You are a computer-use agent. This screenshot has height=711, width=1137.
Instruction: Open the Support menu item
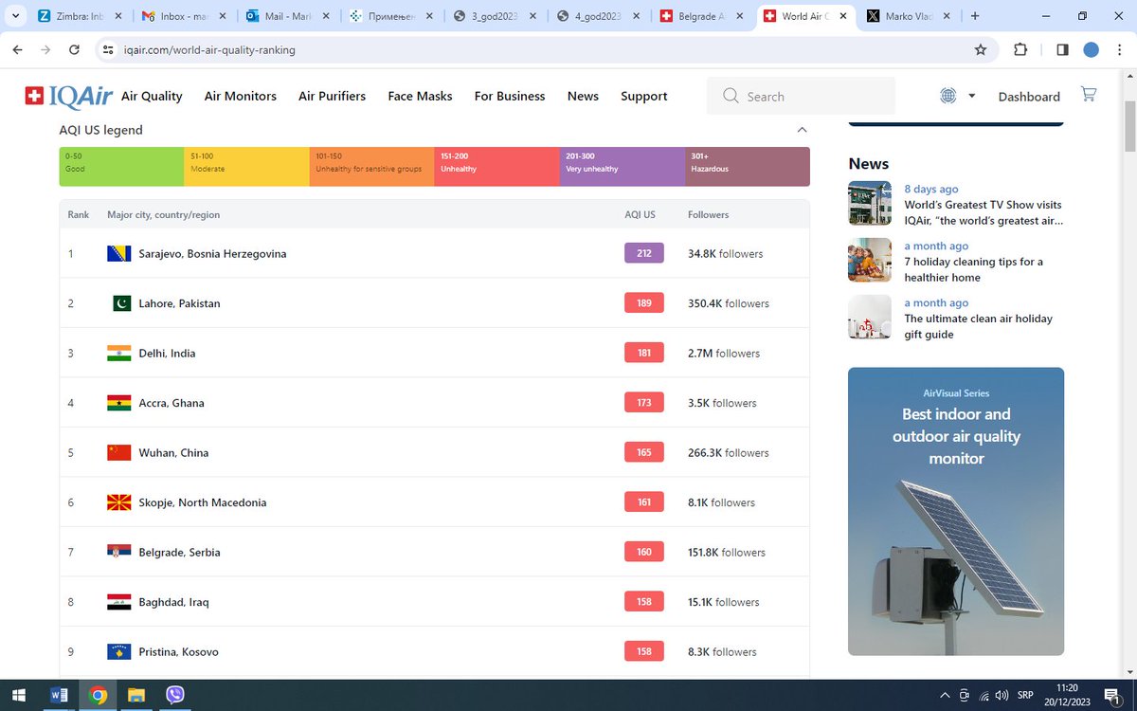644,96
